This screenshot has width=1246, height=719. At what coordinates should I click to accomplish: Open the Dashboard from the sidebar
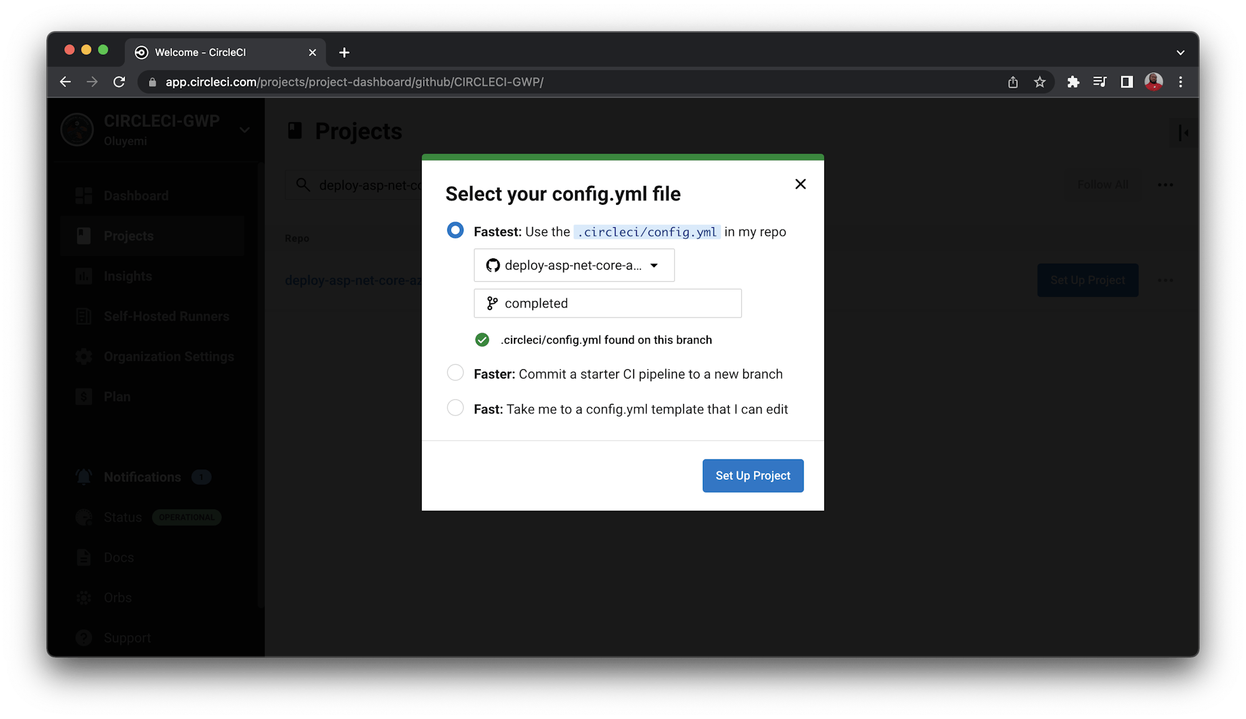click(x=135, y=195)
